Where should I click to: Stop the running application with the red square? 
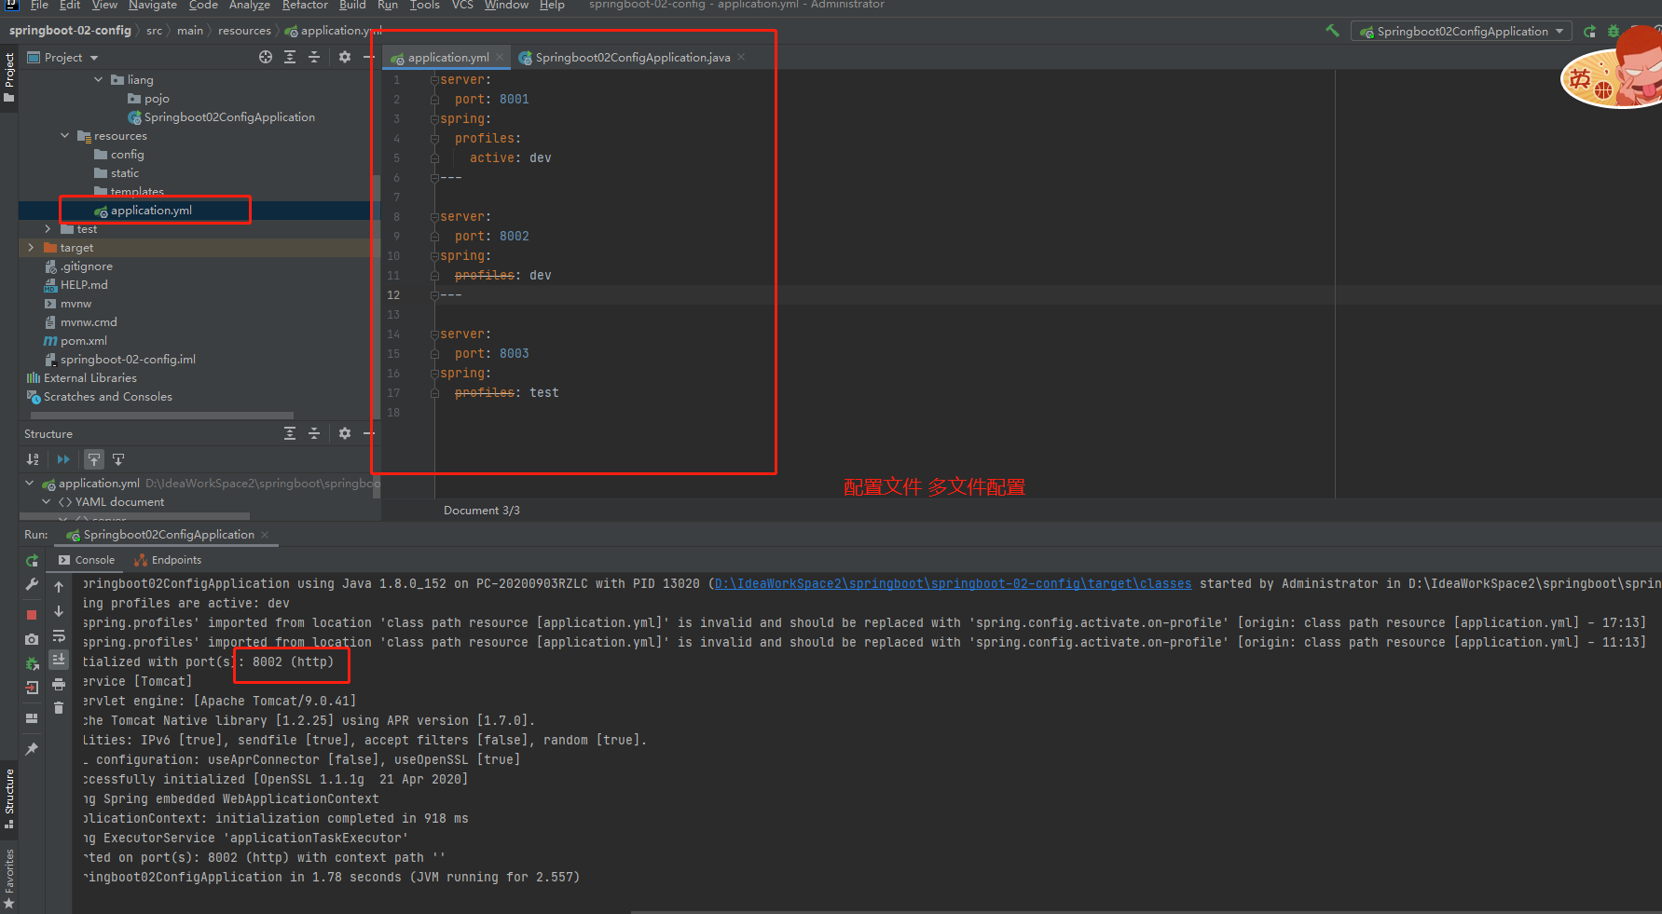(32, 615)
